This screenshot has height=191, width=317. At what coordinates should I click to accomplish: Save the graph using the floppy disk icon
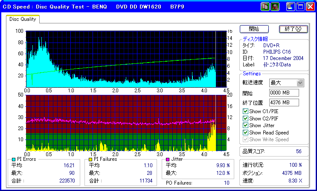tap(274, 7)
